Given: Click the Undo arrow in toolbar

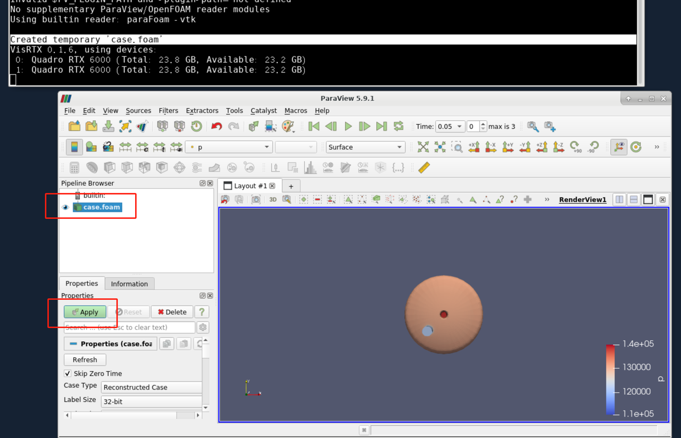Looking at the screenshot, I should tap(216, 126).
